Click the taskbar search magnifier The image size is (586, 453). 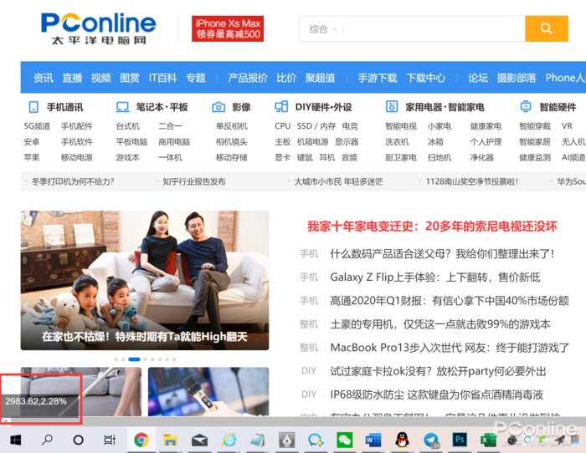coord(47,440)
